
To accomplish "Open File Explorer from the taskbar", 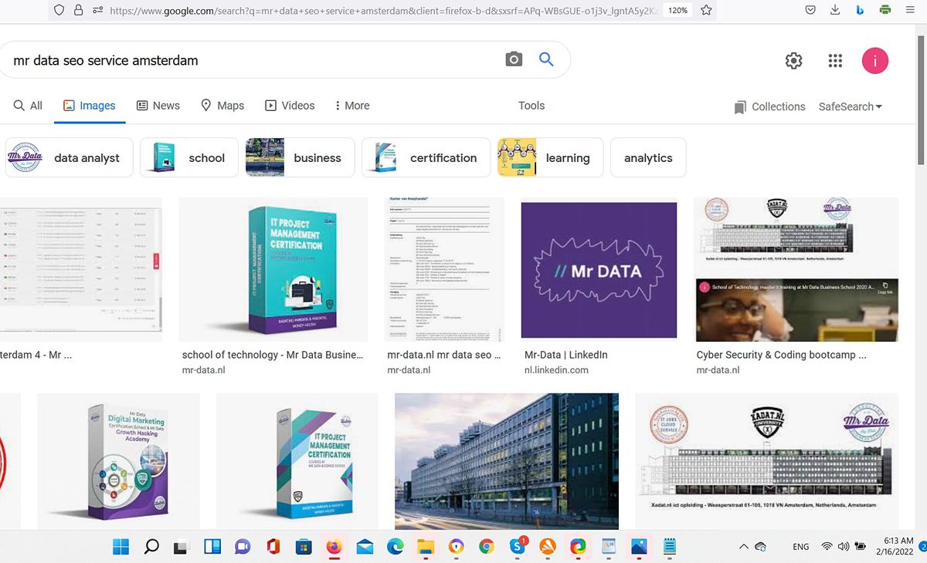I will 426,547.
